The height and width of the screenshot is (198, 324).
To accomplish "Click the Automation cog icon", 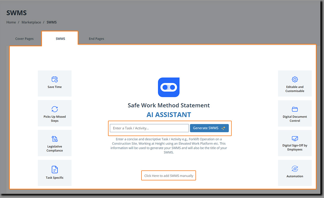I will coord(295,169).
